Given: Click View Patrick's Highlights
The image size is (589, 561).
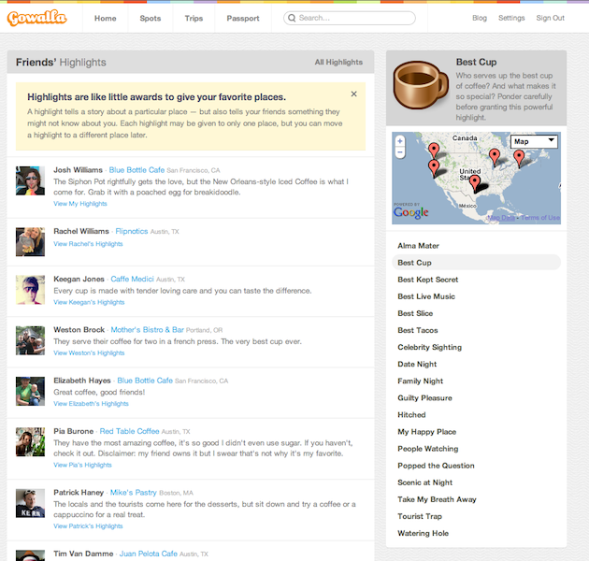Looking at the screenshot, I should (x=88, y=526).
